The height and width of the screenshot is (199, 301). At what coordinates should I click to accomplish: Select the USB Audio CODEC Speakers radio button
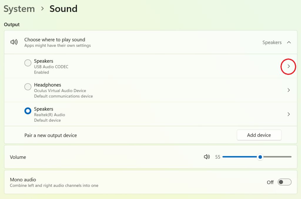tap(28, 63)
